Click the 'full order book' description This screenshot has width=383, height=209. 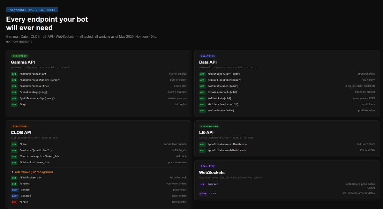[x=178, y=177]
